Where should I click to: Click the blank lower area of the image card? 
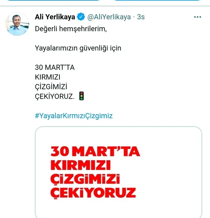pos(119,209)
